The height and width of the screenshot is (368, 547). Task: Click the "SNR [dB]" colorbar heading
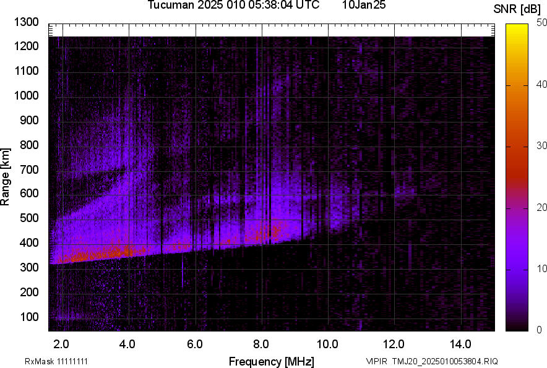point(517,9)
